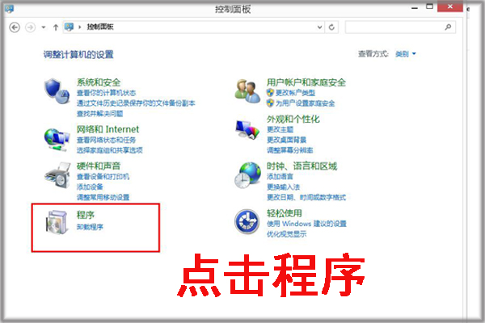Click 查看你的计算机状态 link
The height and width of the screenshot is (323, 485).
(106, 93)
